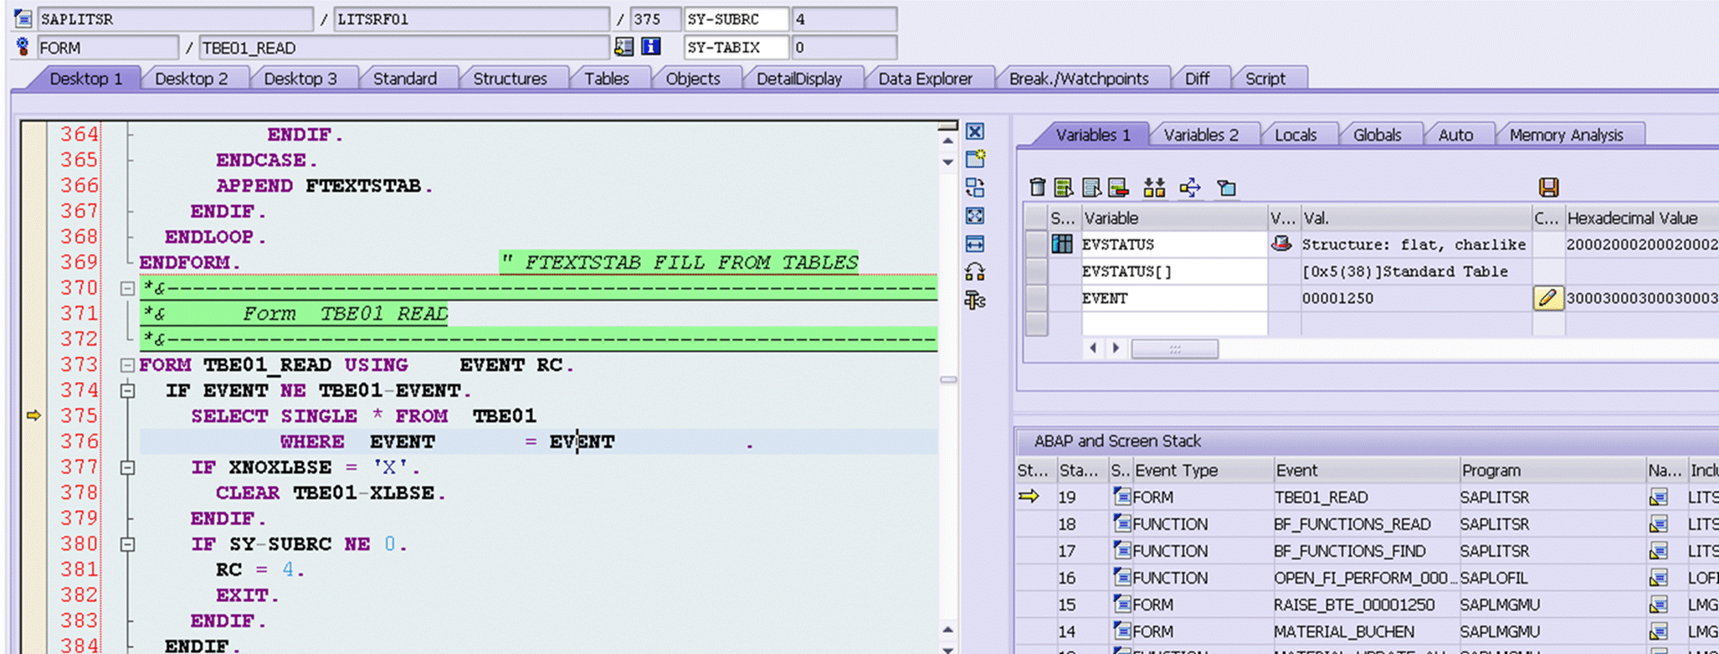1719x654 pixels.
Task: Open the blue info icon beside SY-TABIX
Action: click(x=651, y=46)
